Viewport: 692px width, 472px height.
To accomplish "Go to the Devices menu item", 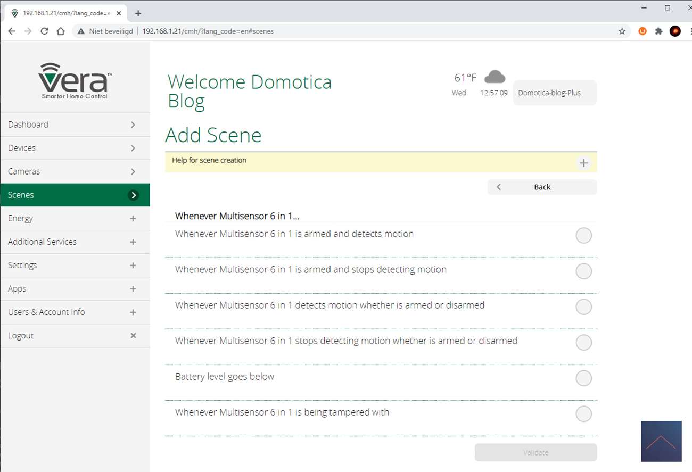I will (75, 148).
